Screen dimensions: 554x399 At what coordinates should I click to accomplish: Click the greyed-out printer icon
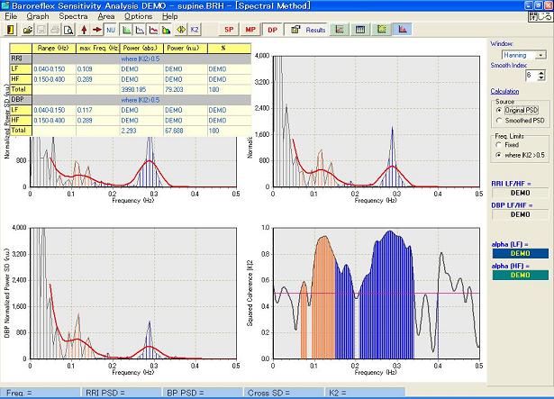click(x=55, y=30)
